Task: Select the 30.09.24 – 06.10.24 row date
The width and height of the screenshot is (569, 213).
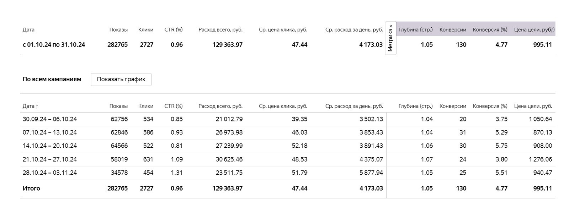Action: pyautogui.click(x=50, y=119)
